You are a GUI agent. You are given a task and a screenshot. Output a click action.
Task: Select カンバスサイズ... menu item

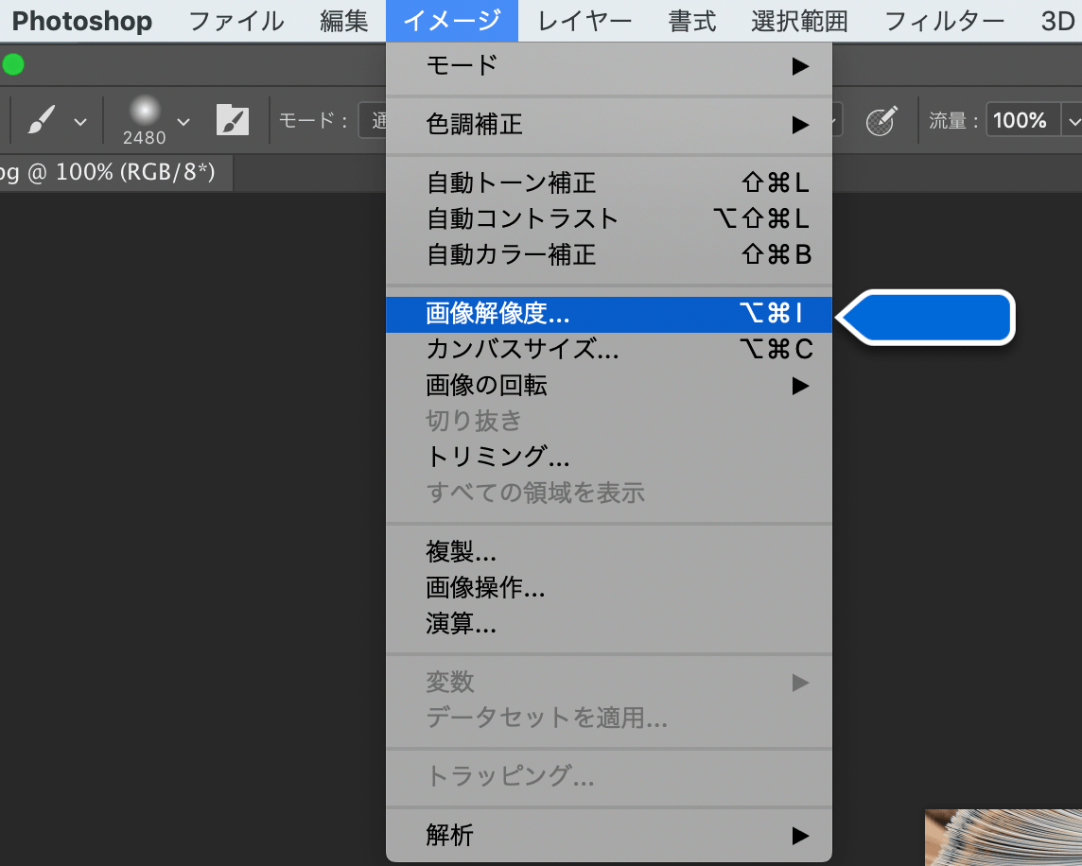(609, 349)
